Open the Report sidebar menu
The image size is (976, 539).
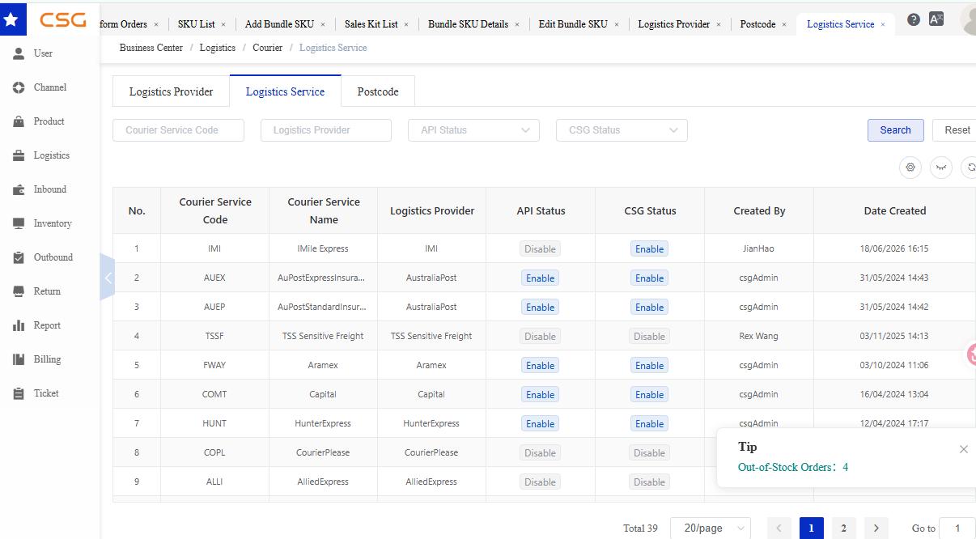49,325
